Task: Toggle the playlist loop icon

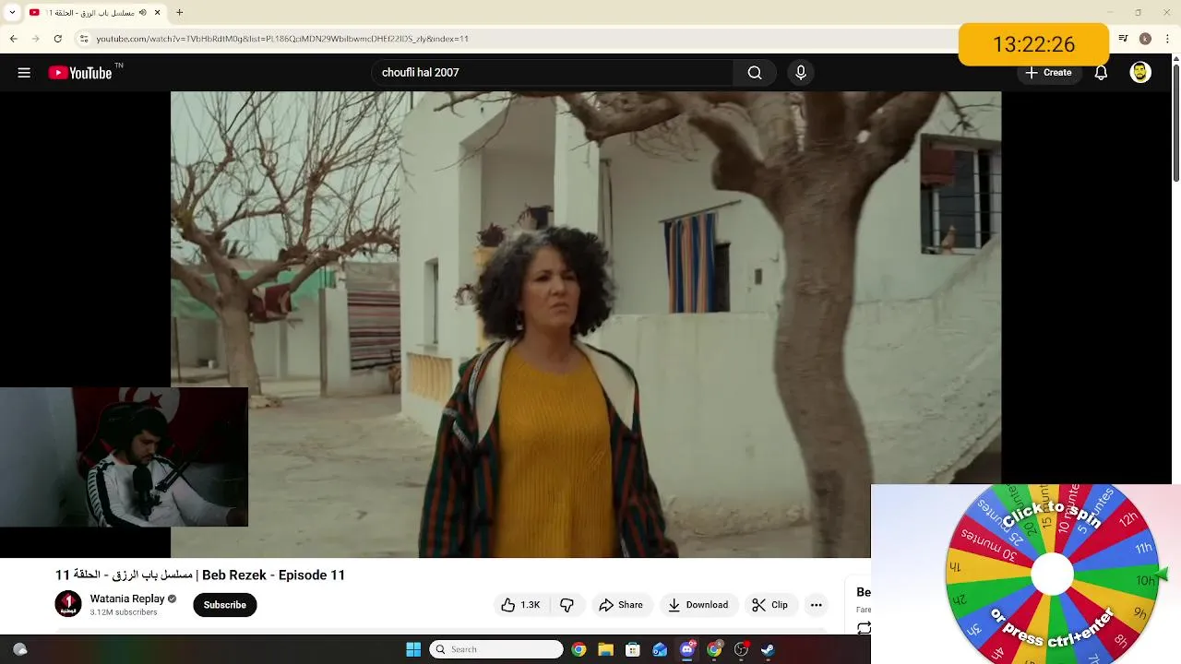Action: coord(864,628)
